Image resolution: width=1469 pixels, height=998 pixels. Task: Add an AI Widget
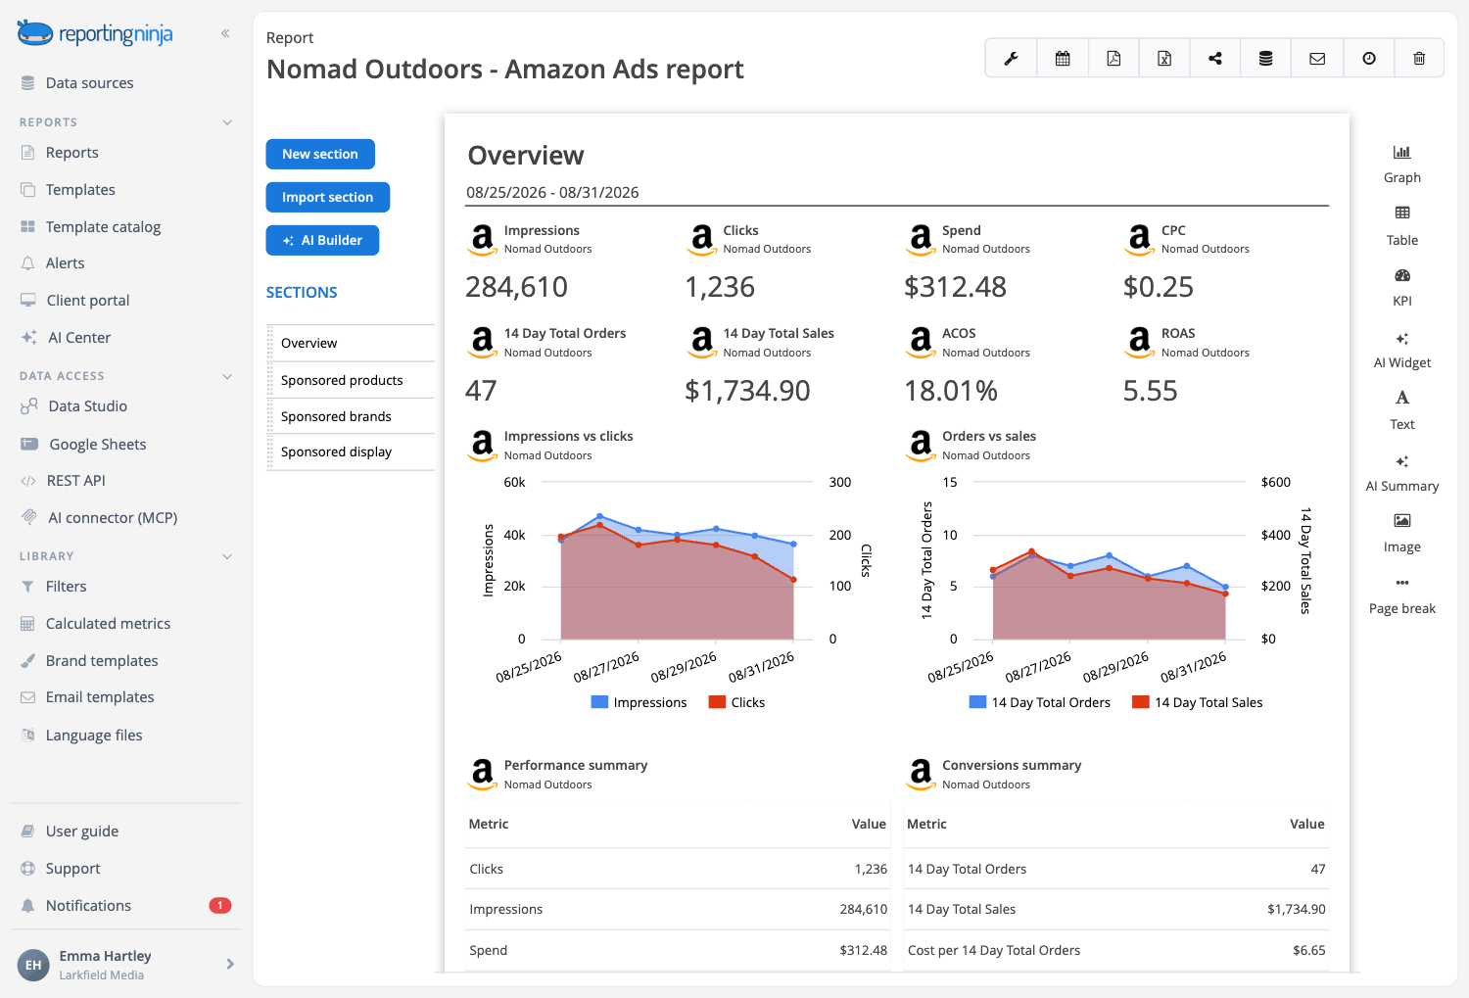tap(1402, 349)
